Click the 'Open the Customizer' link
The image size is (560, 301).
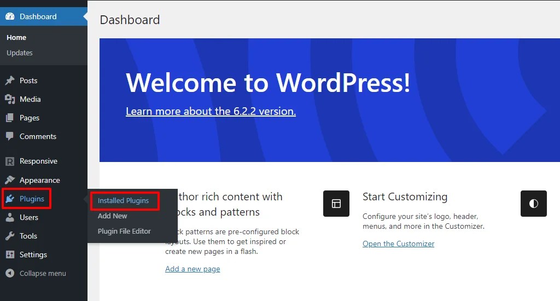click(x=398, y=244)
